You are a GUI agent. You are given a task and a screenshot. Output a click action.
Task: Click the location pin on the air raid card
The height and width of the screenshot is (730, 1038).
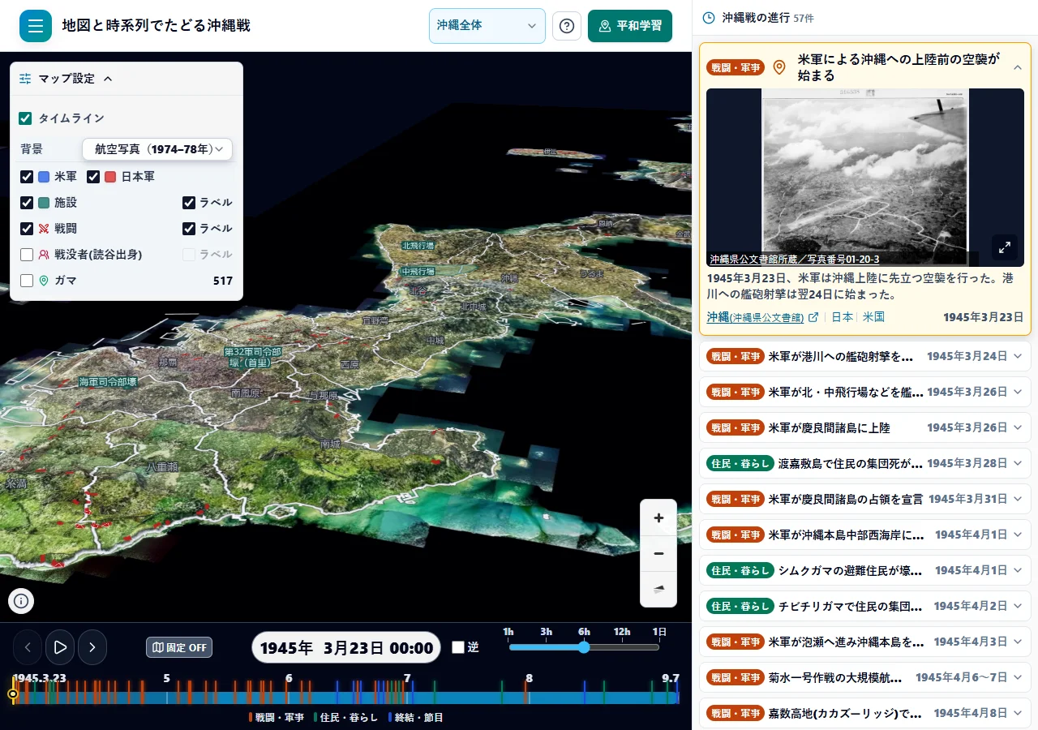coord(779,67)
